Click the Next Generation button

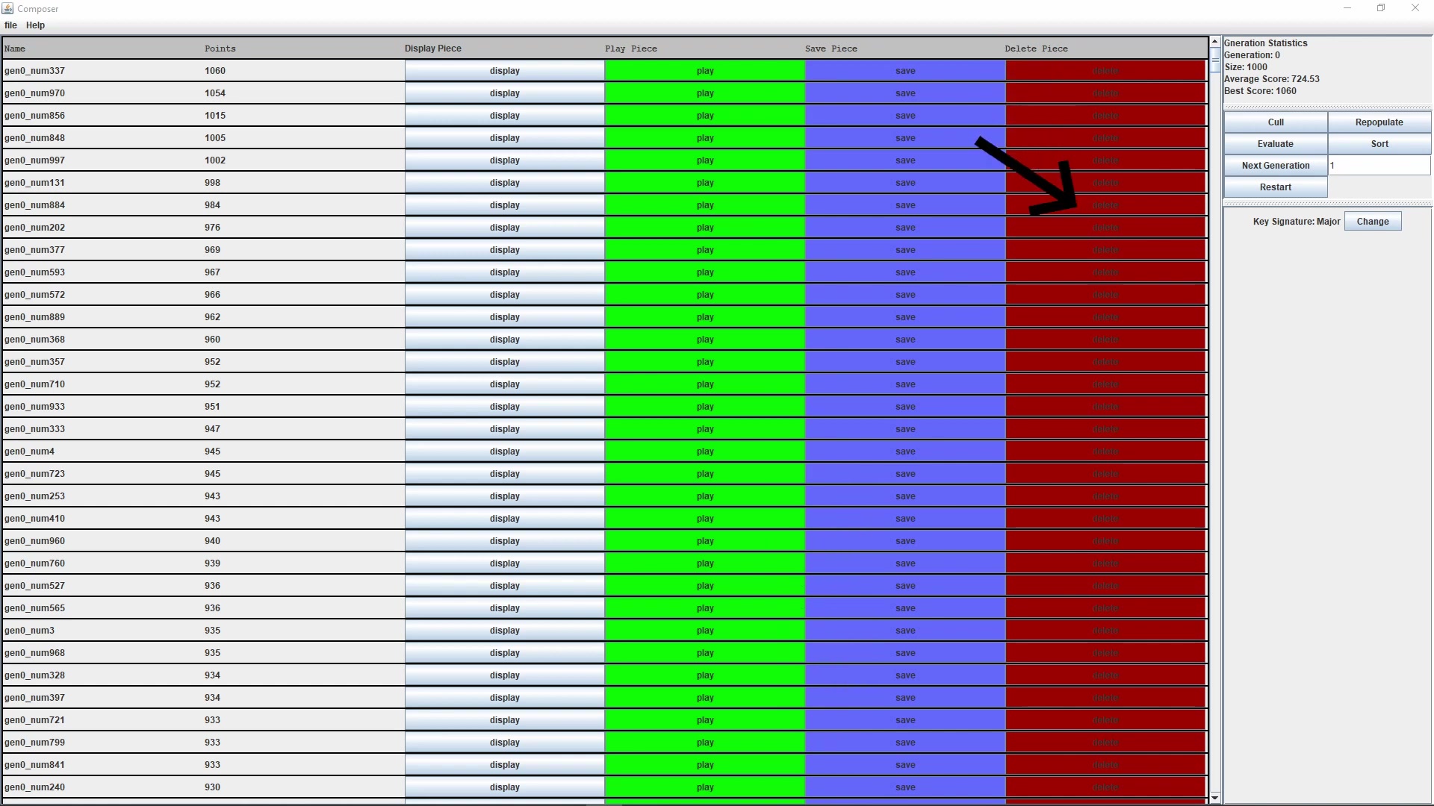click(1276, 166)
